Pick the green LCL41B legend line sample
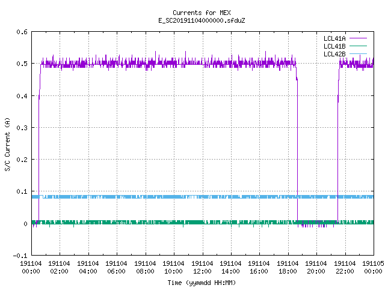385x288 pixels. click(x=358, y=46)
